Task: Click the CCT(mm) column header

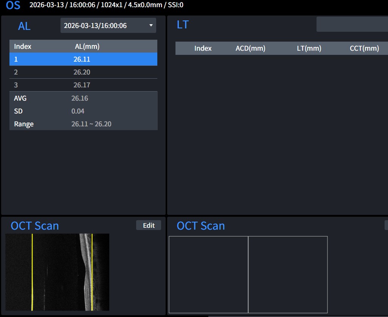Action: [364, 48]
